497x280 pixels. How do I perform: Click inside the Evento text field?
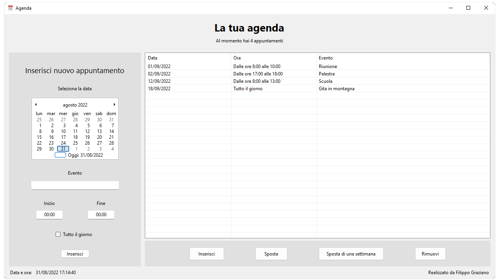75,185
